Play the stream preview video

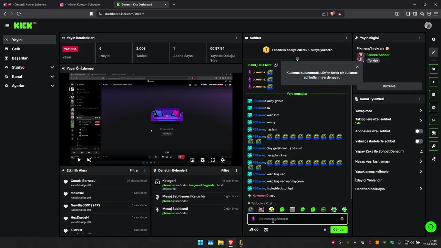pyautogui.click(x=79, y=160)
